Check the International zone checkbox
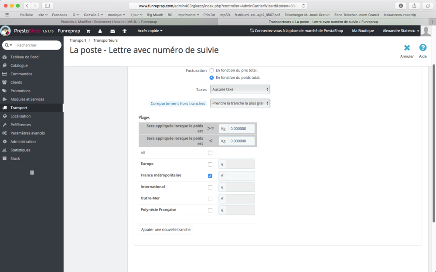 210,187
